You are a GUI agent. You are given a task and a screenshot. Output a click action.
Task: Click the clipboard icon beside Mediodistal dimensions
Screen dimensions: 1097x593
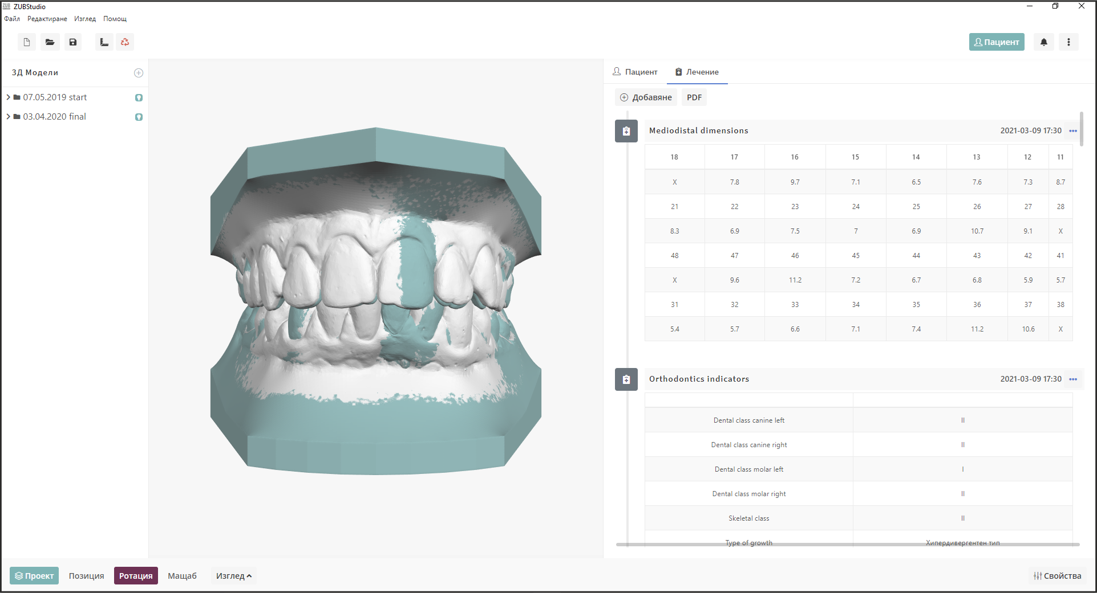click(626, 131)
